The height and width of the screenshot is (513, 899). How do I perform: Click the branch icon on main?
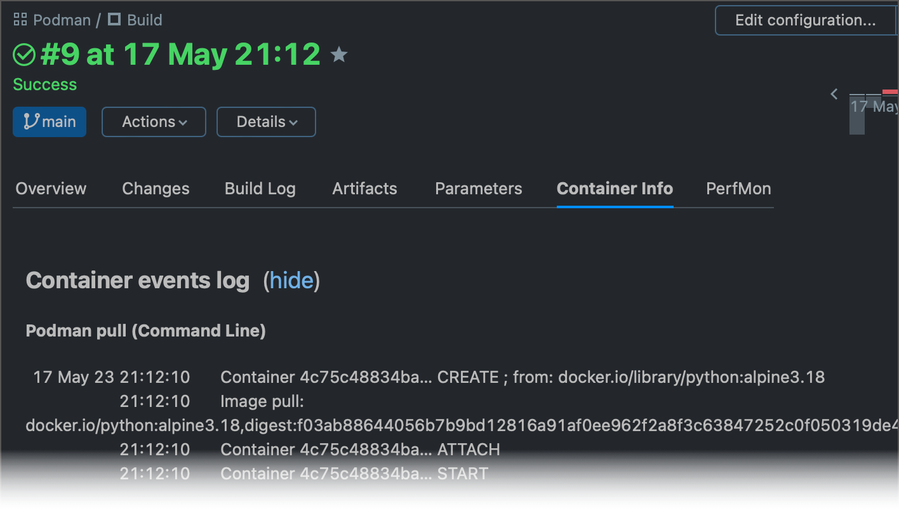(31, 121)
